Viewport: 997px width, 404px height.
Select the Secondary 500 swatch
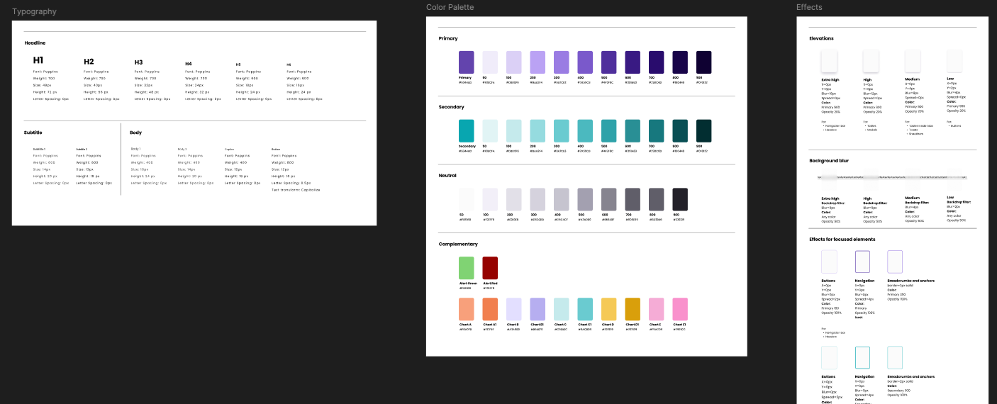point(609,131)
